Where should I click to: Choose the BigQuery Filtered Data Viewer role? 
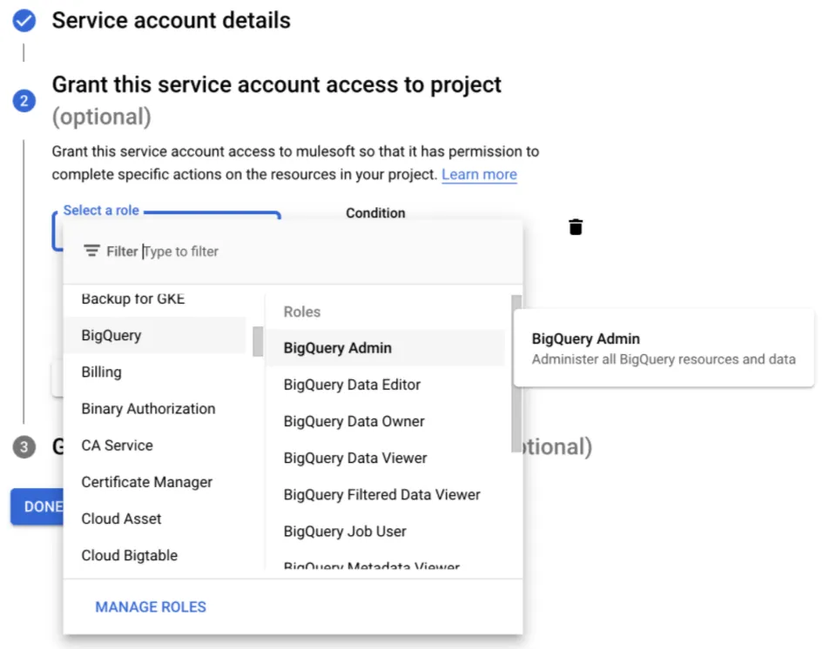385,494
